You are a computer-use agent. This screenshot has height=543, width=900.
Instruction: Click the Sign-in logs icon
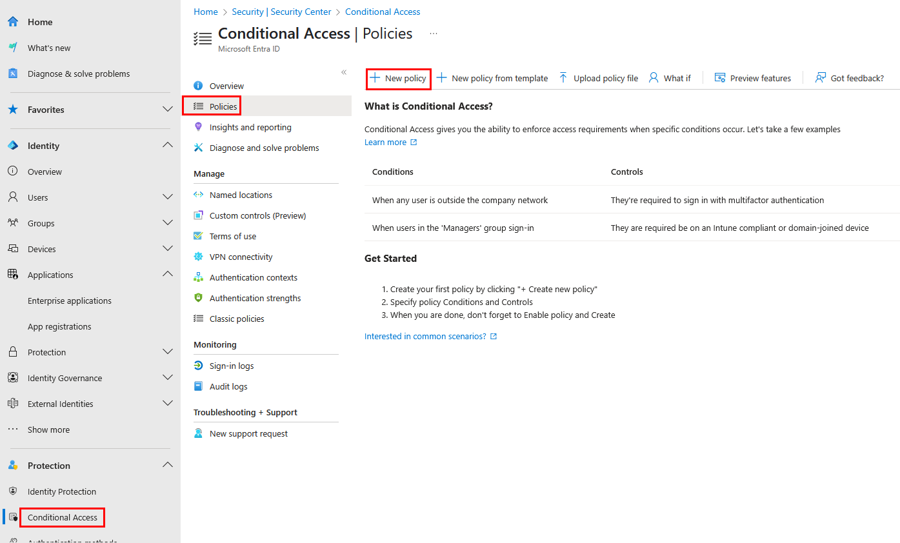(199, 366)
